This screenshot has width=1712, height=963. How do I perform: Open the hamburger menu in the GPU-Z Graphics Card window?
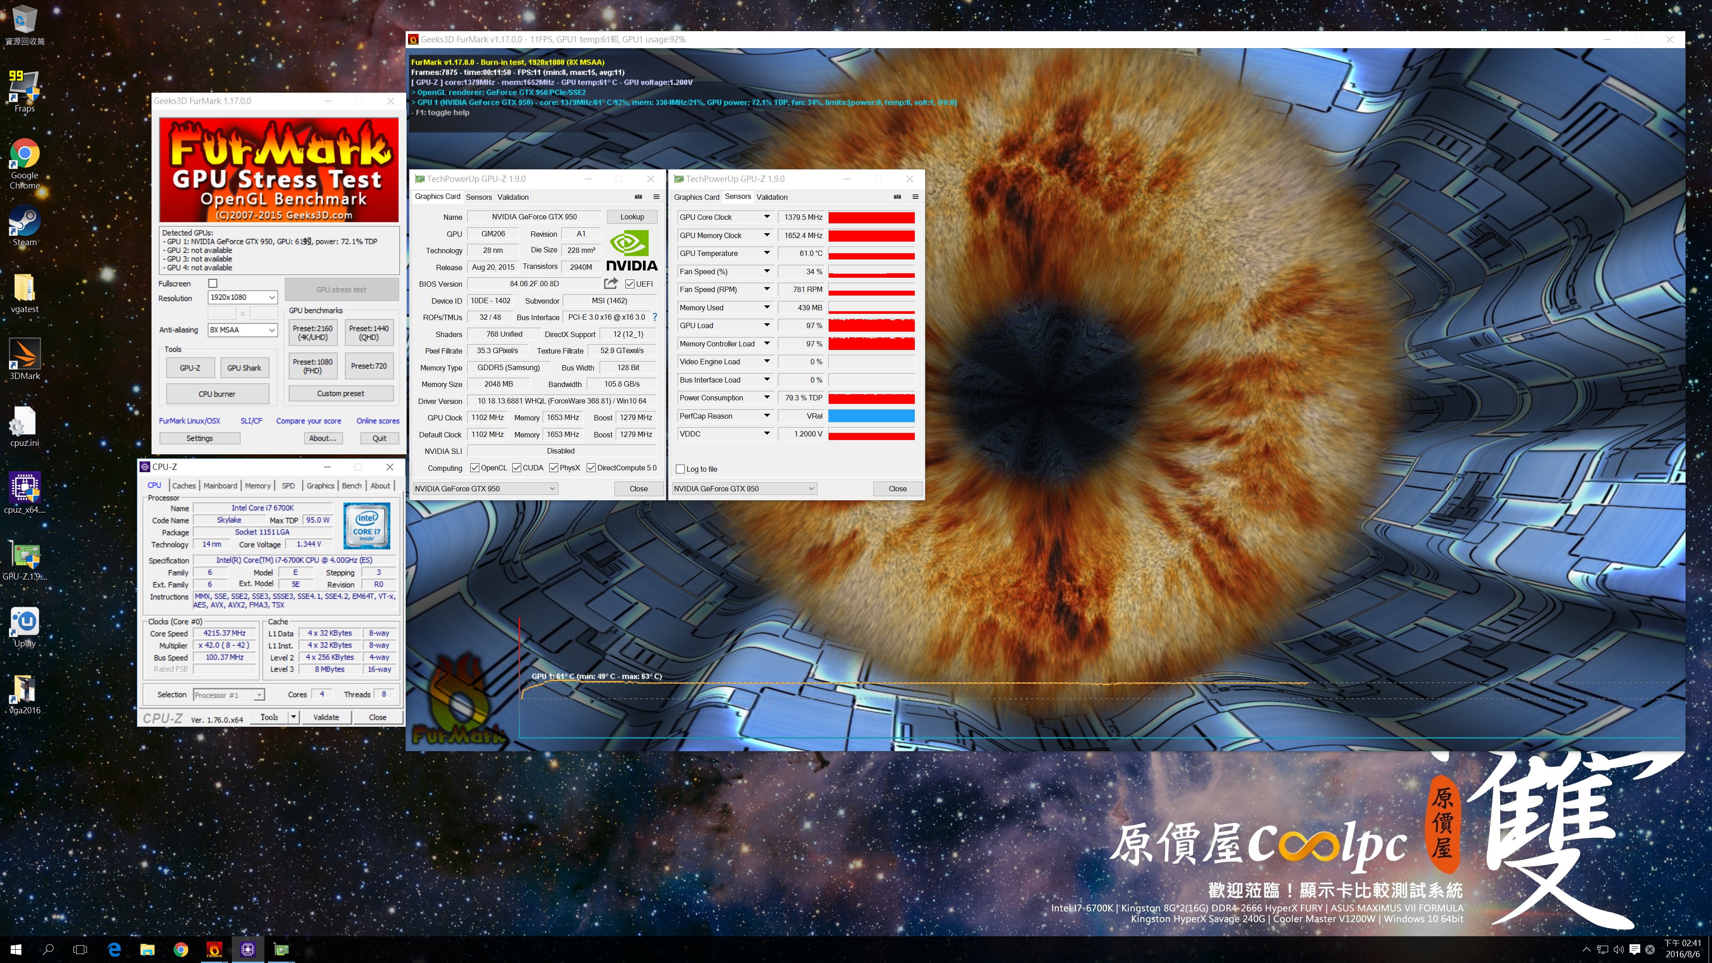pos(656,197)
